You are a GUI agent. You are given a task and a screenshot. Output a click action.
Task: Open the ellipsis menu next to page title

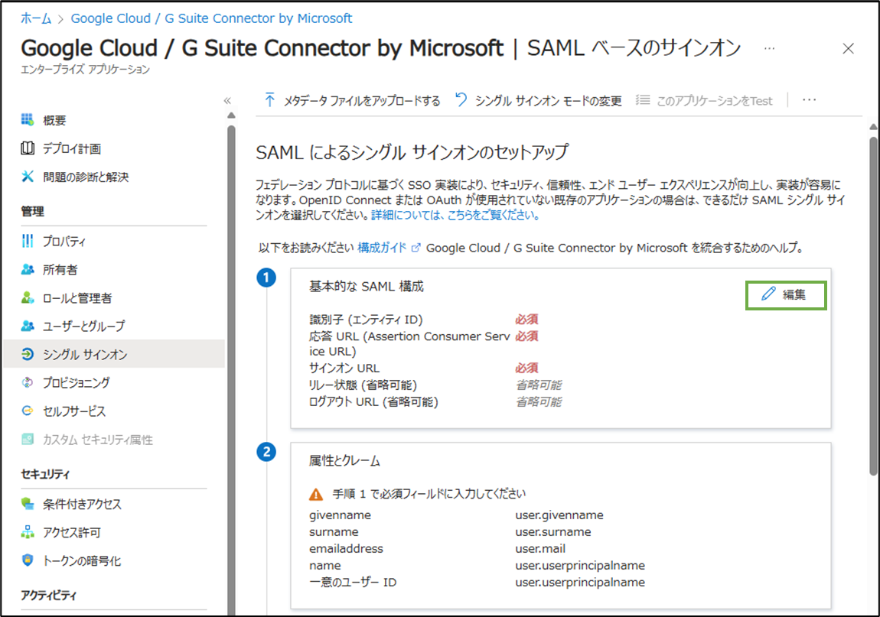(x=770, y=49)
